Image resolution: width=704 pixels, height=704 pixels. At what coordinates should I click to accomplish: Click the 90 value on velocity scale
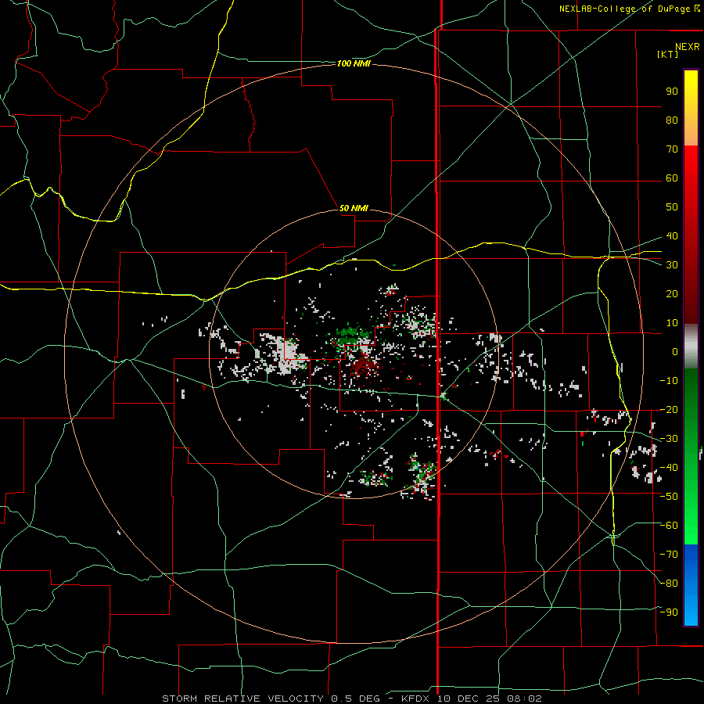(672, 92)
